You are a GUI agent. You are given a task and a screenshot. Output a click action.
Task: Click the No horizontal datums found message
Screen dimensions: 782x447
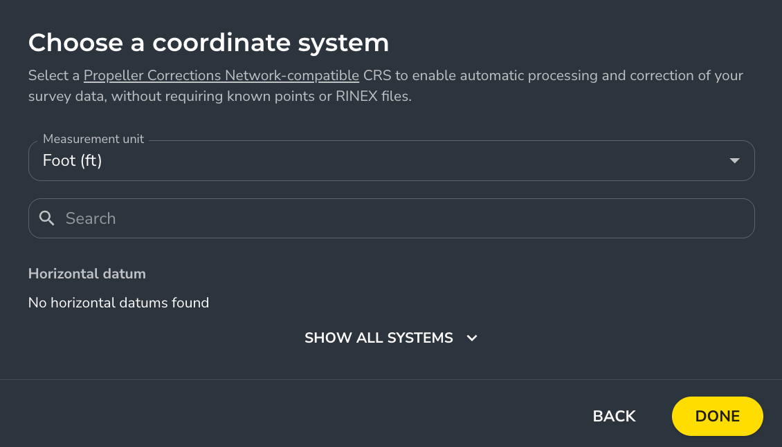[x=118, y=303]
